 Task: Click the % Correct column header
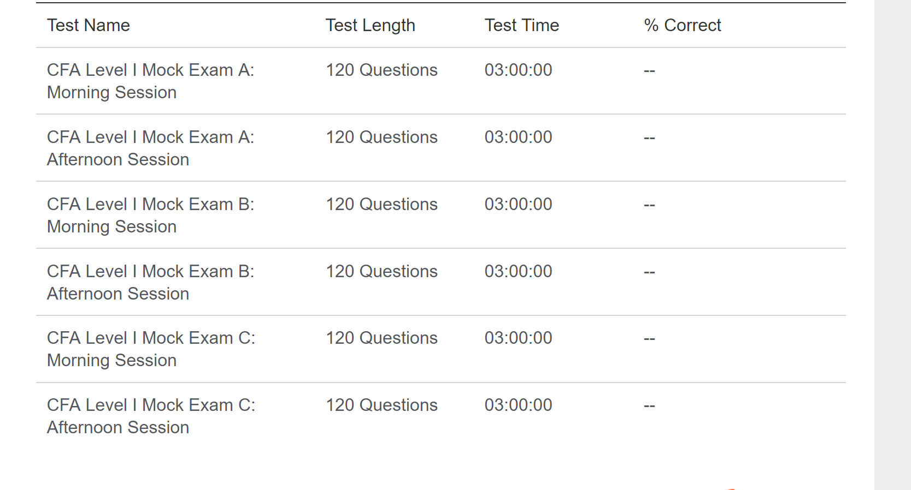pyautogui.click(x=682, y=25)
